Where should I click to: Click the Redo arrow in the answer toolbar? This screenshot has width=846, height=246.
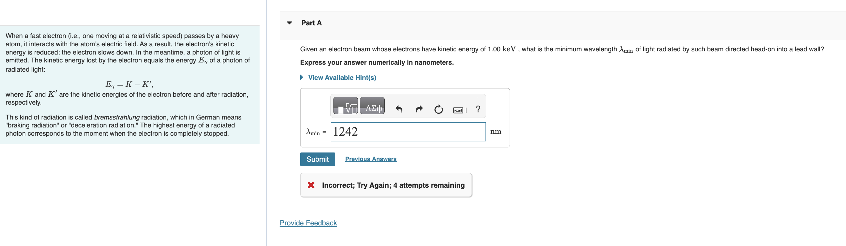[x=419, y=109]
